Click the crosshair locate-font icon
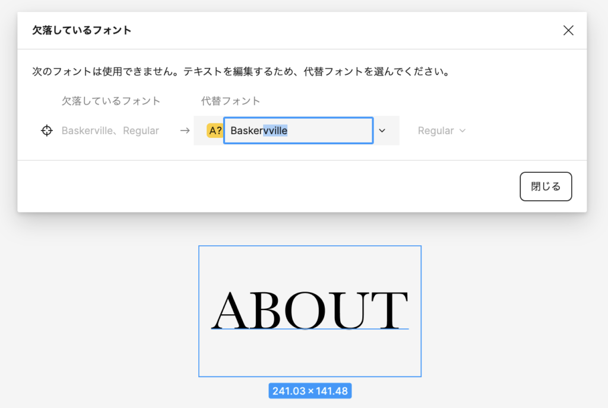608x408 pixels. [47, 131]
